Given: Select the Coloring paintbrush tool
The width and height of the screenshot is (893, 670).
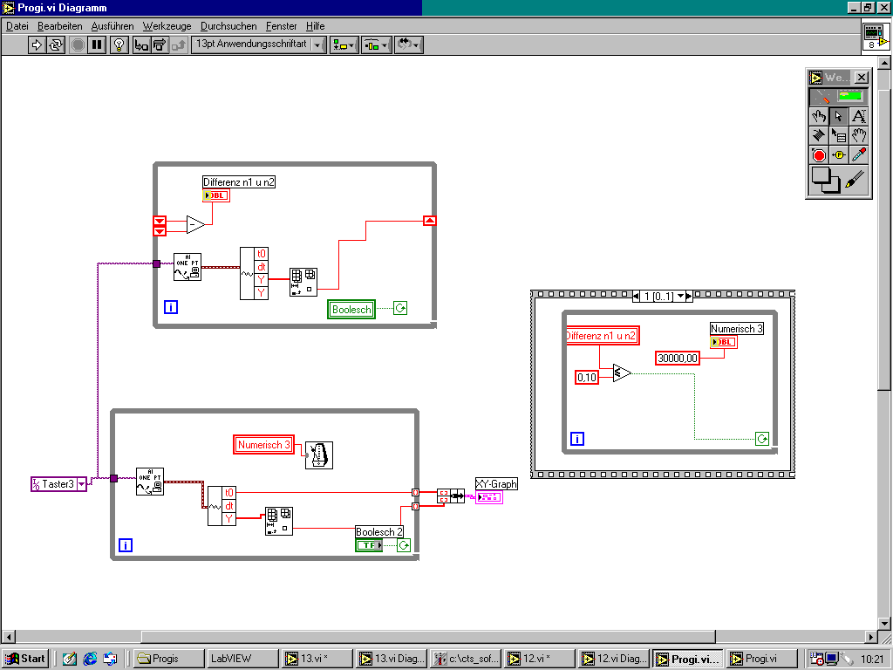Looking at the screenshot, I should pos(855,180).
